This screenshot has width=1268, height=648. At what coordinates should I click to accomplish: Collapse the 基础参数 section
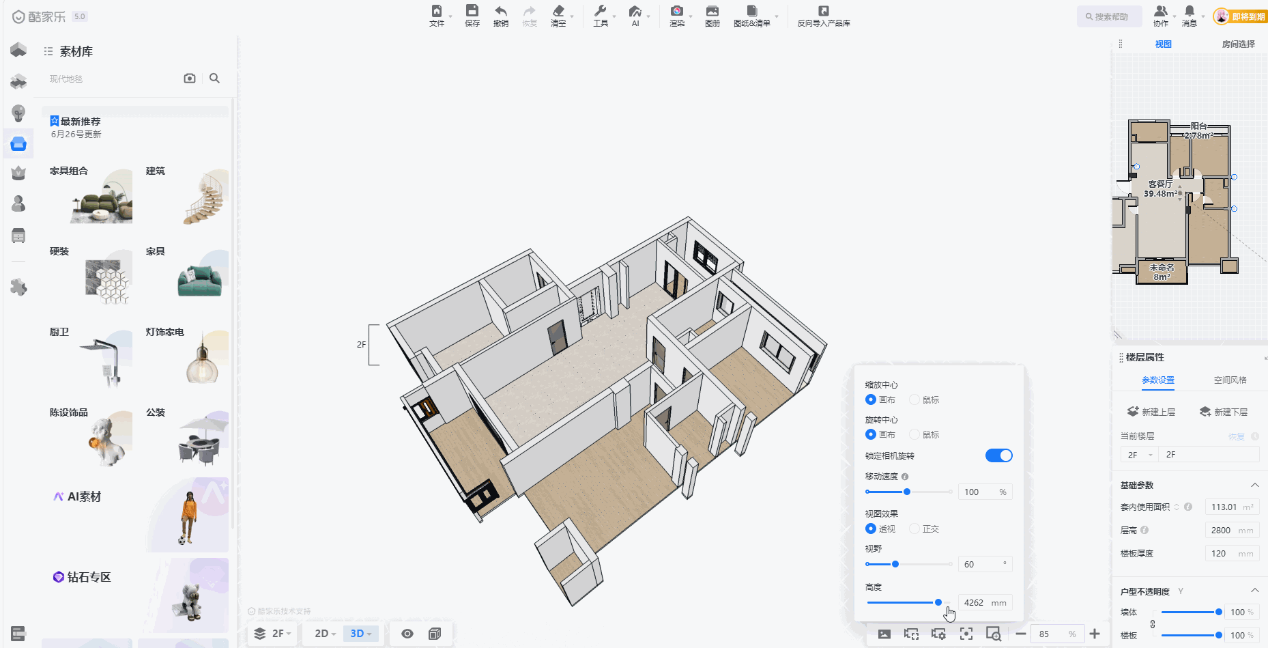pos(1254,485)
